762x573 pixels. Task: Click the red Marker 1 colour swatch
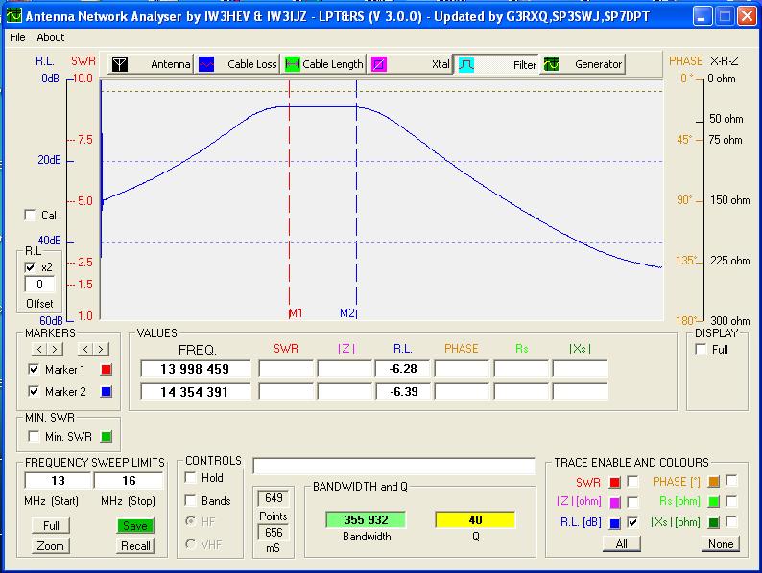tap(107, 370)
